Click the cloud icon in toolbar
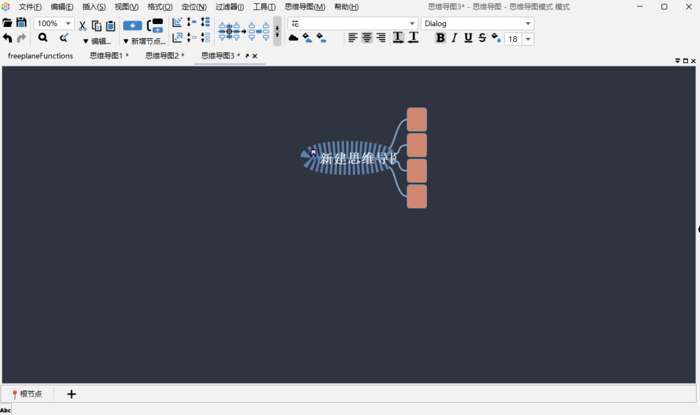 tap(293, 38)
